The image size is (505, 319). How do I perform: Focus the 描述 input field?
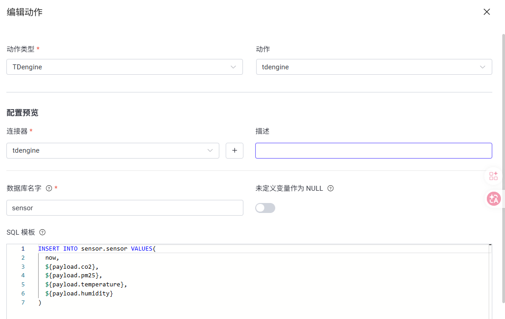374,151
